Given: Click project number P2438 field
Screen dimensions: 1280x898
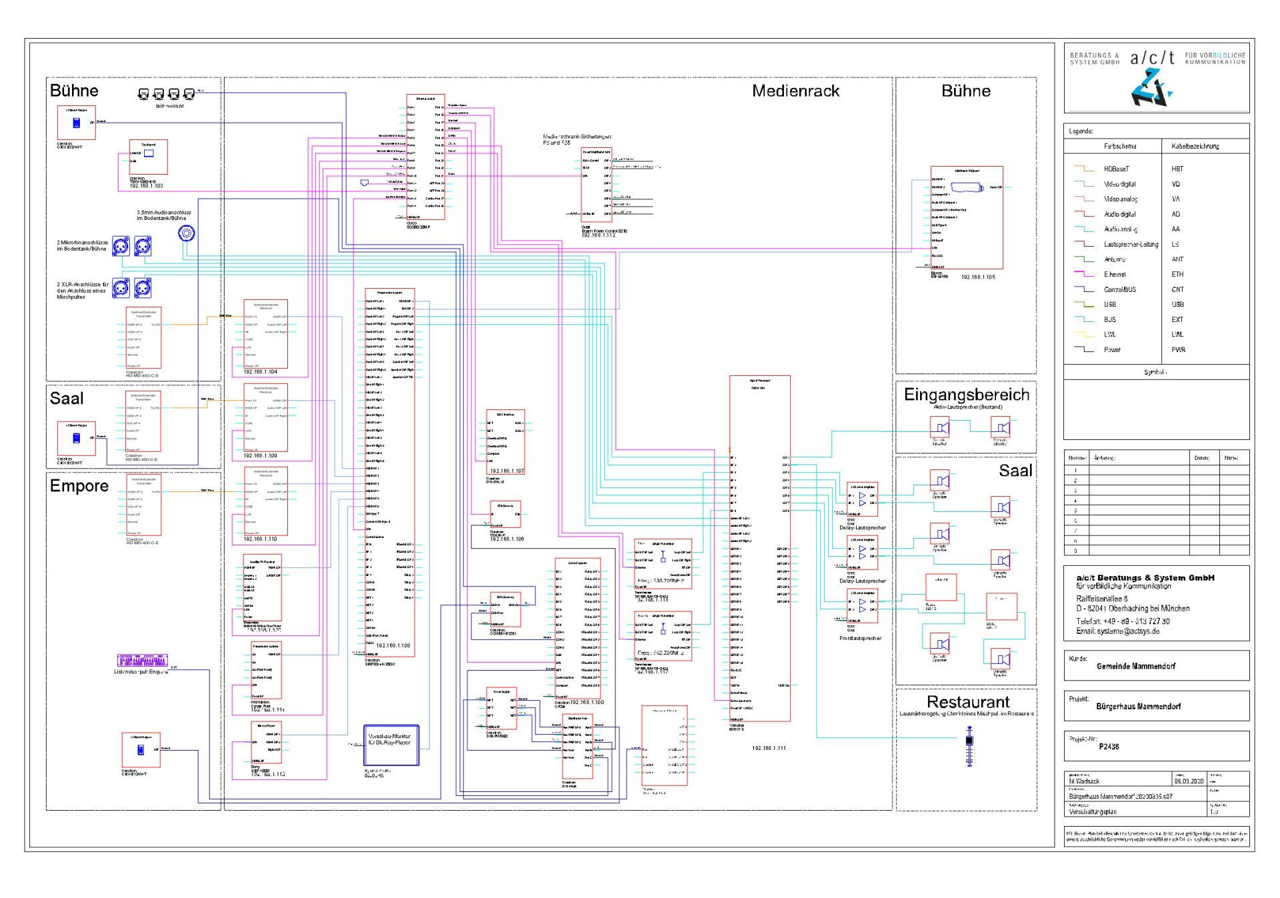Looking at the screenshot, I should 1109,747.
